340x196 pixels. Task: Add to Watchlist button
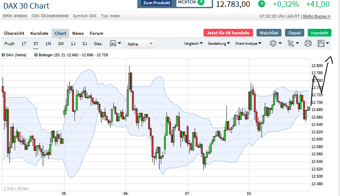pos(269,33)
